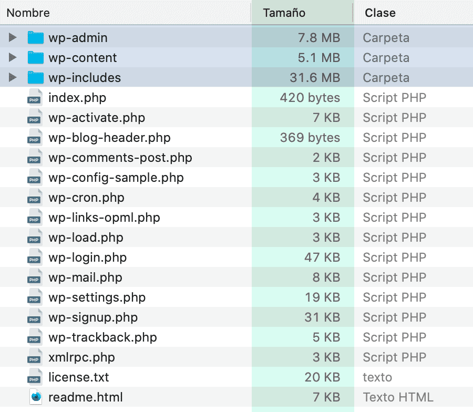The height and width of the screenshot is (412, 473).
Task: Click the 31 KB size of wp-signup.php
Action: pyautogui.click(x=322, y=317)
